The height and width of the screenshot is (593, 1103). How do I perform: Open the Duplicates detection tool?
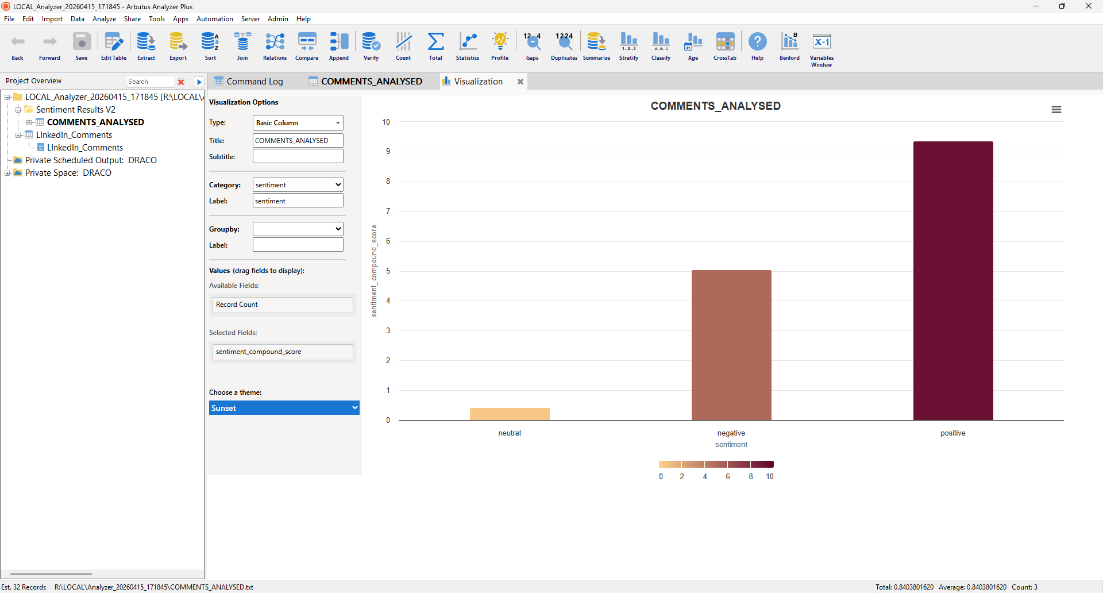(x=564, y=46)
